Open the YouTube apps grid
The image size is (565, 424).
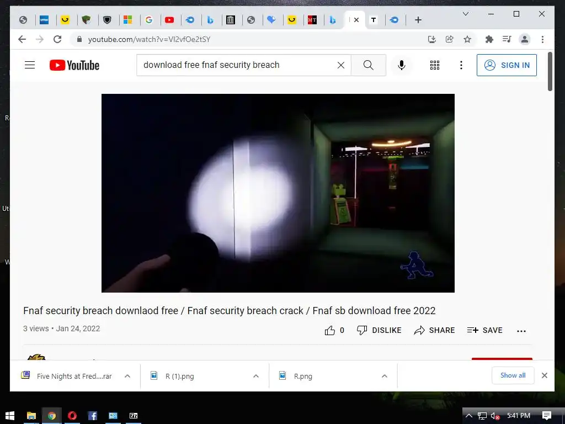(435, 65)
